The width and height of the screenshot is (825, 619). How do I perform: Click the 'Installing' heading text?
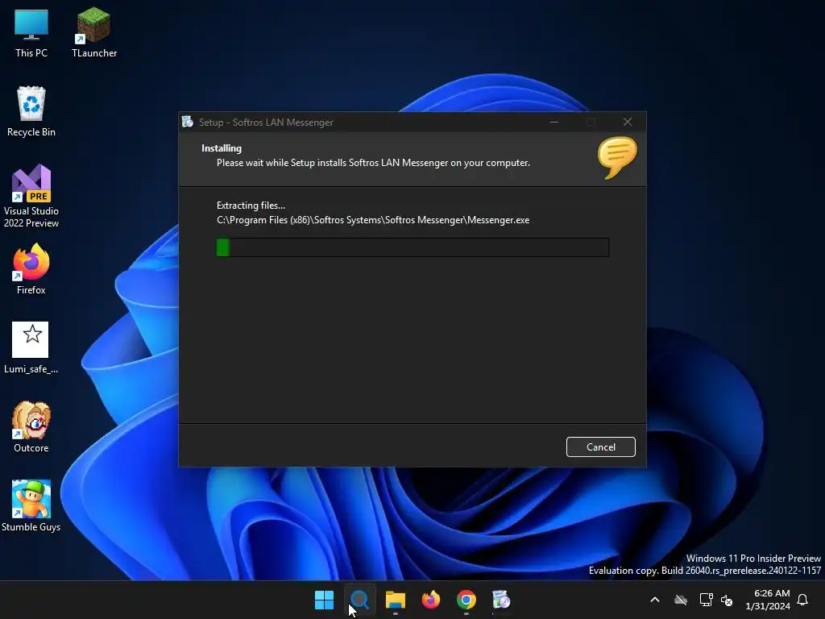tap(222, 148)
